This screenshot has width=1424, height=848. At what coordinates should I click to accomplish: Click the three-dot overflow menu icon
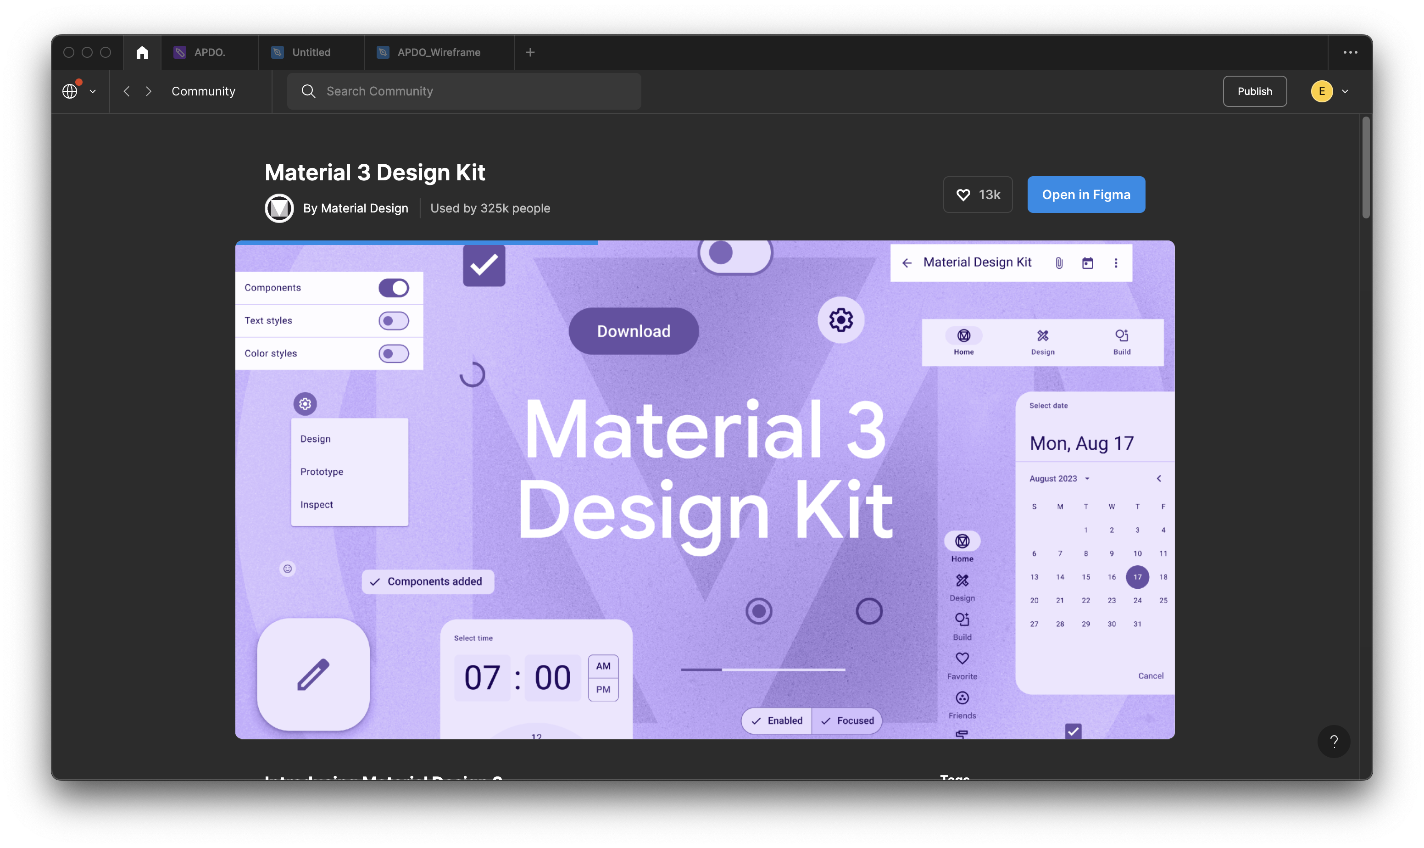pyautogui.click(x=1350, y=53)
